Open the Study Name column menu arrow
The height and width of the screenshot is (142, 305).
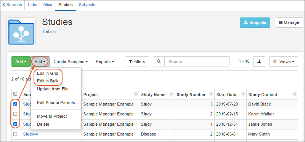(171, 94)
